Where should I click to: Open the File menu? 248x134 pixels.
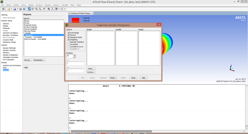tap(2, 5)
